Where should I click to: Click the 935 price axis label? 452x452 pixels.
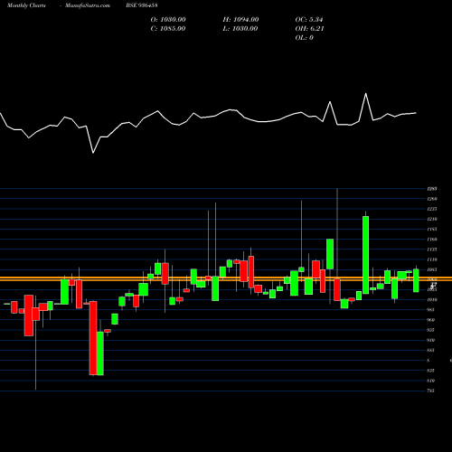(x=431, y=330)
